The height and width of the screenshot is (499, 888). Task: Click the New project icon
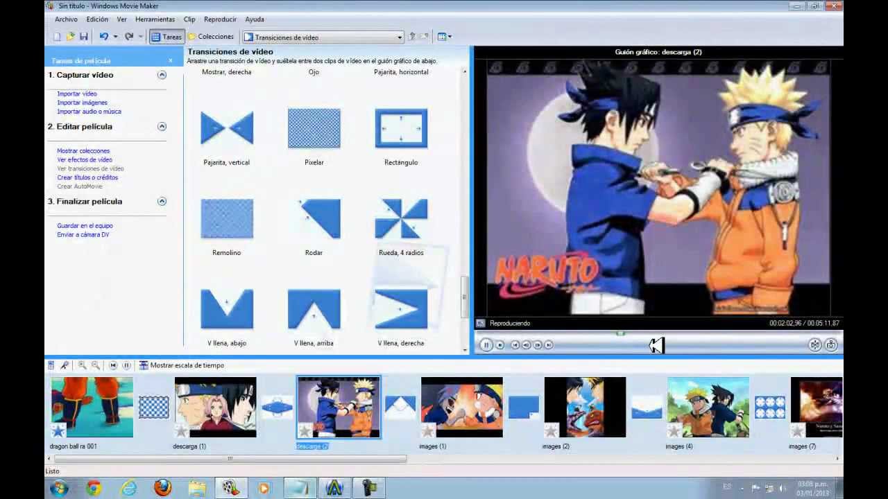(x=58, y=37)
